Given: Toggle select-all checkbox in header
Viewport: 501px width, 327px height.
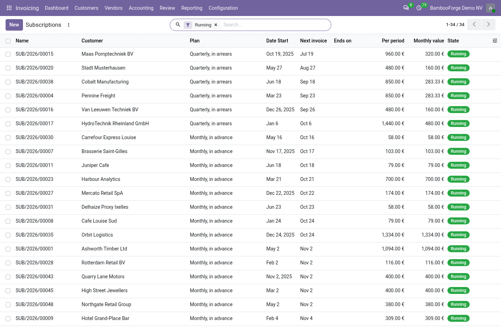Looking at the screenshot, I should point(8,41).
